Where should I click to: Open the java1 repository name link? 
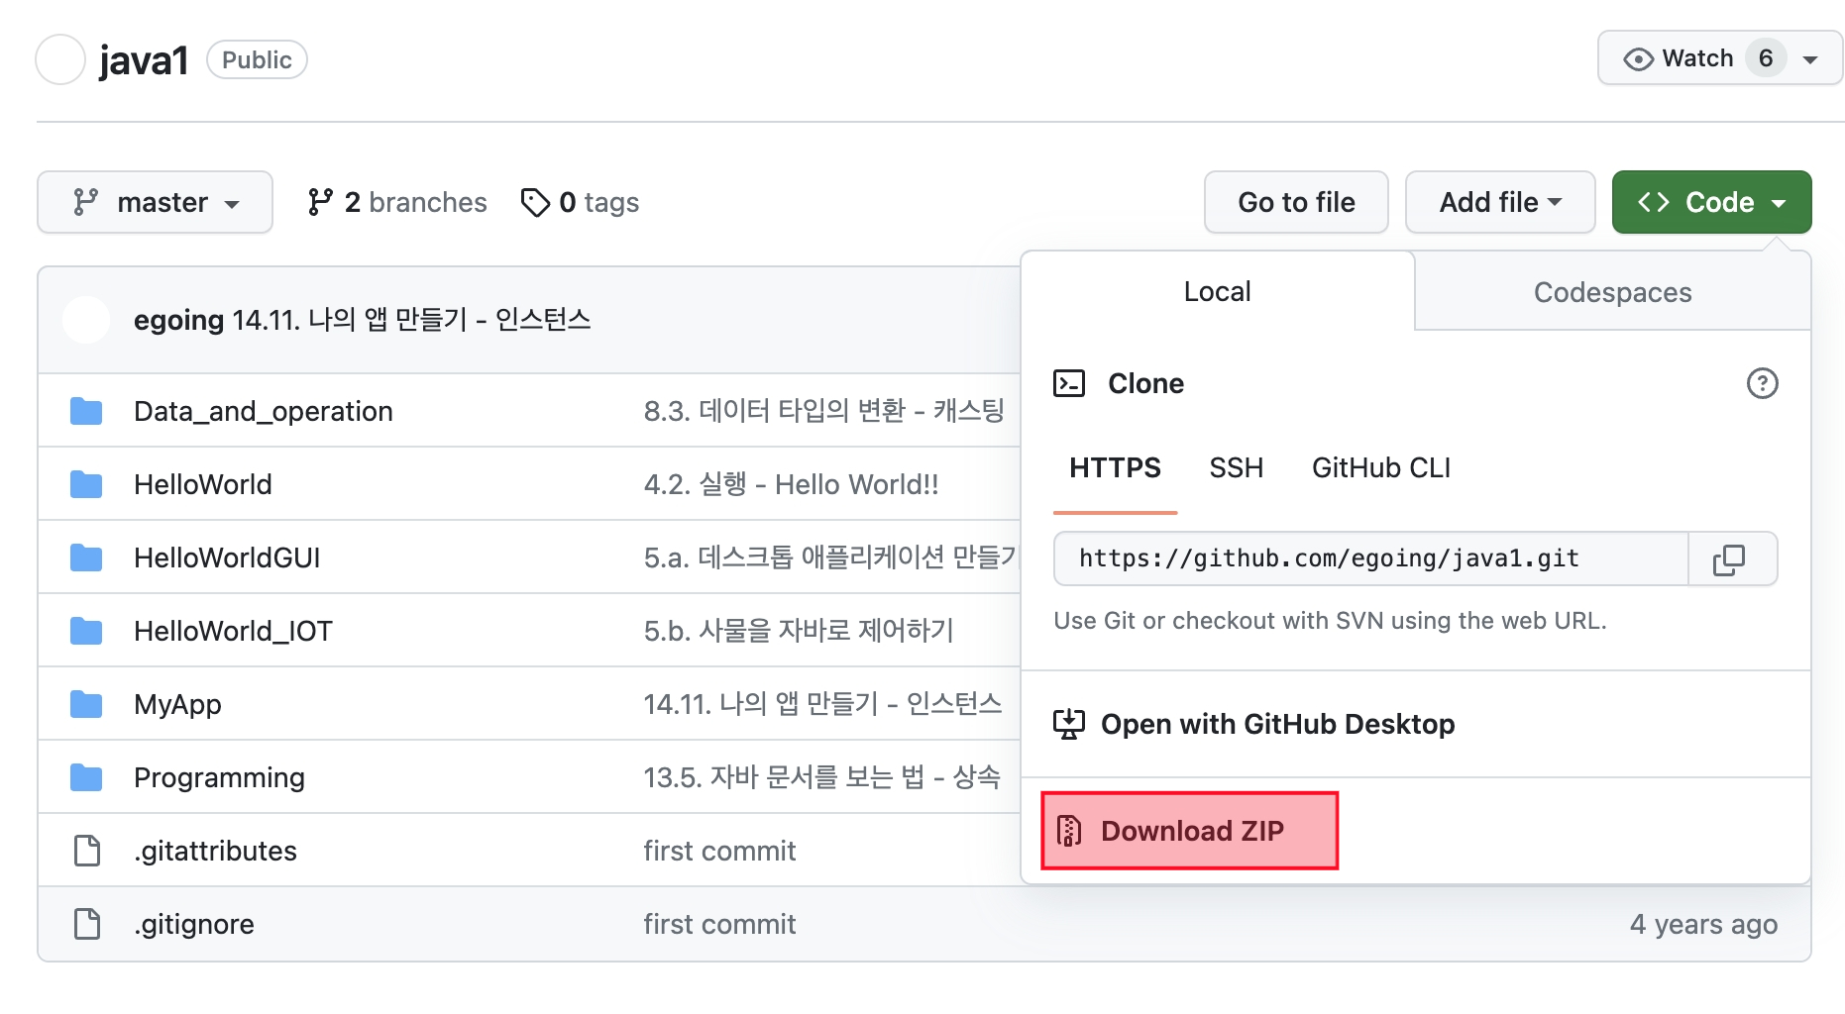pyautogui.click(x=144, y=59)
